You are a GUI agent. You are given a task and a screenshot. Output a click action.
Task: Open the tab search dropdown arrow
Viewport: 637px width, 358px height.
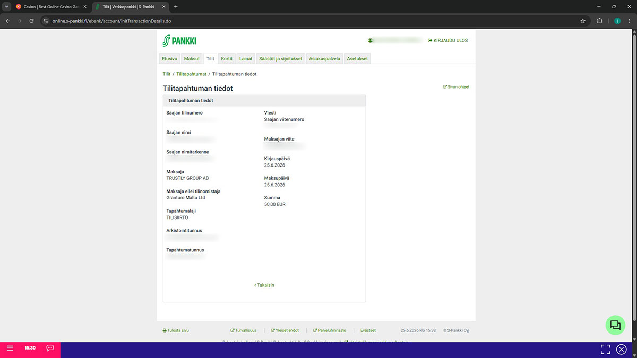[x=6, y=7]
